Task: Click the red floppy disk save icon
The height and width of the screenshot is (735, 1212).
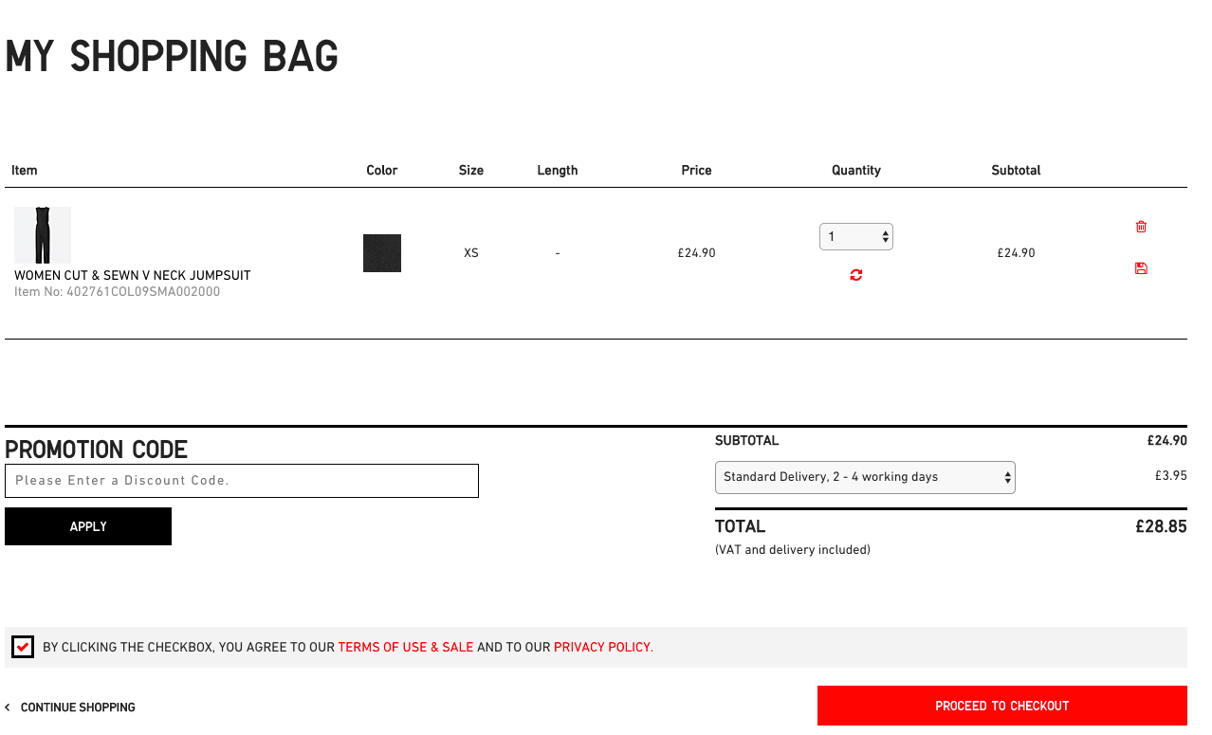Action: (x=1141, y=268)
